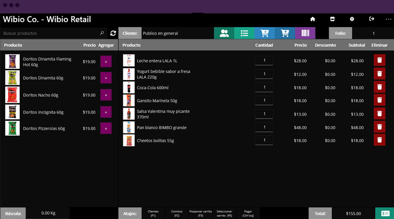
Task: Delete Leche entera LALA 1L from cart
Action: (379, 60)
